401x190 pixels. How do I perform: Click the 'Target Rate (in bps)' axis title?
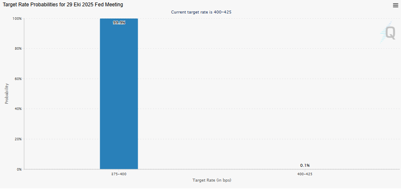pyautogui.click(x=212, y=180)
